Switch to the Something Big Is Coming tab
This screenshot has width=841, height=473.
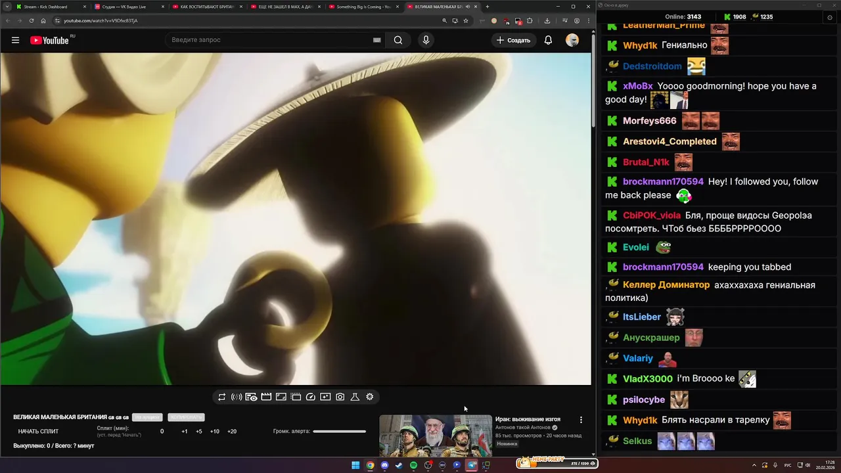tap(363, 7)
